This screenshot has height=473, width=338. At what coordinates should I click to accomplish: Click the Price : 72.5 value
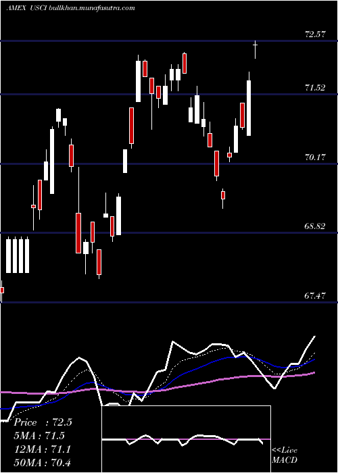point(43,422)
